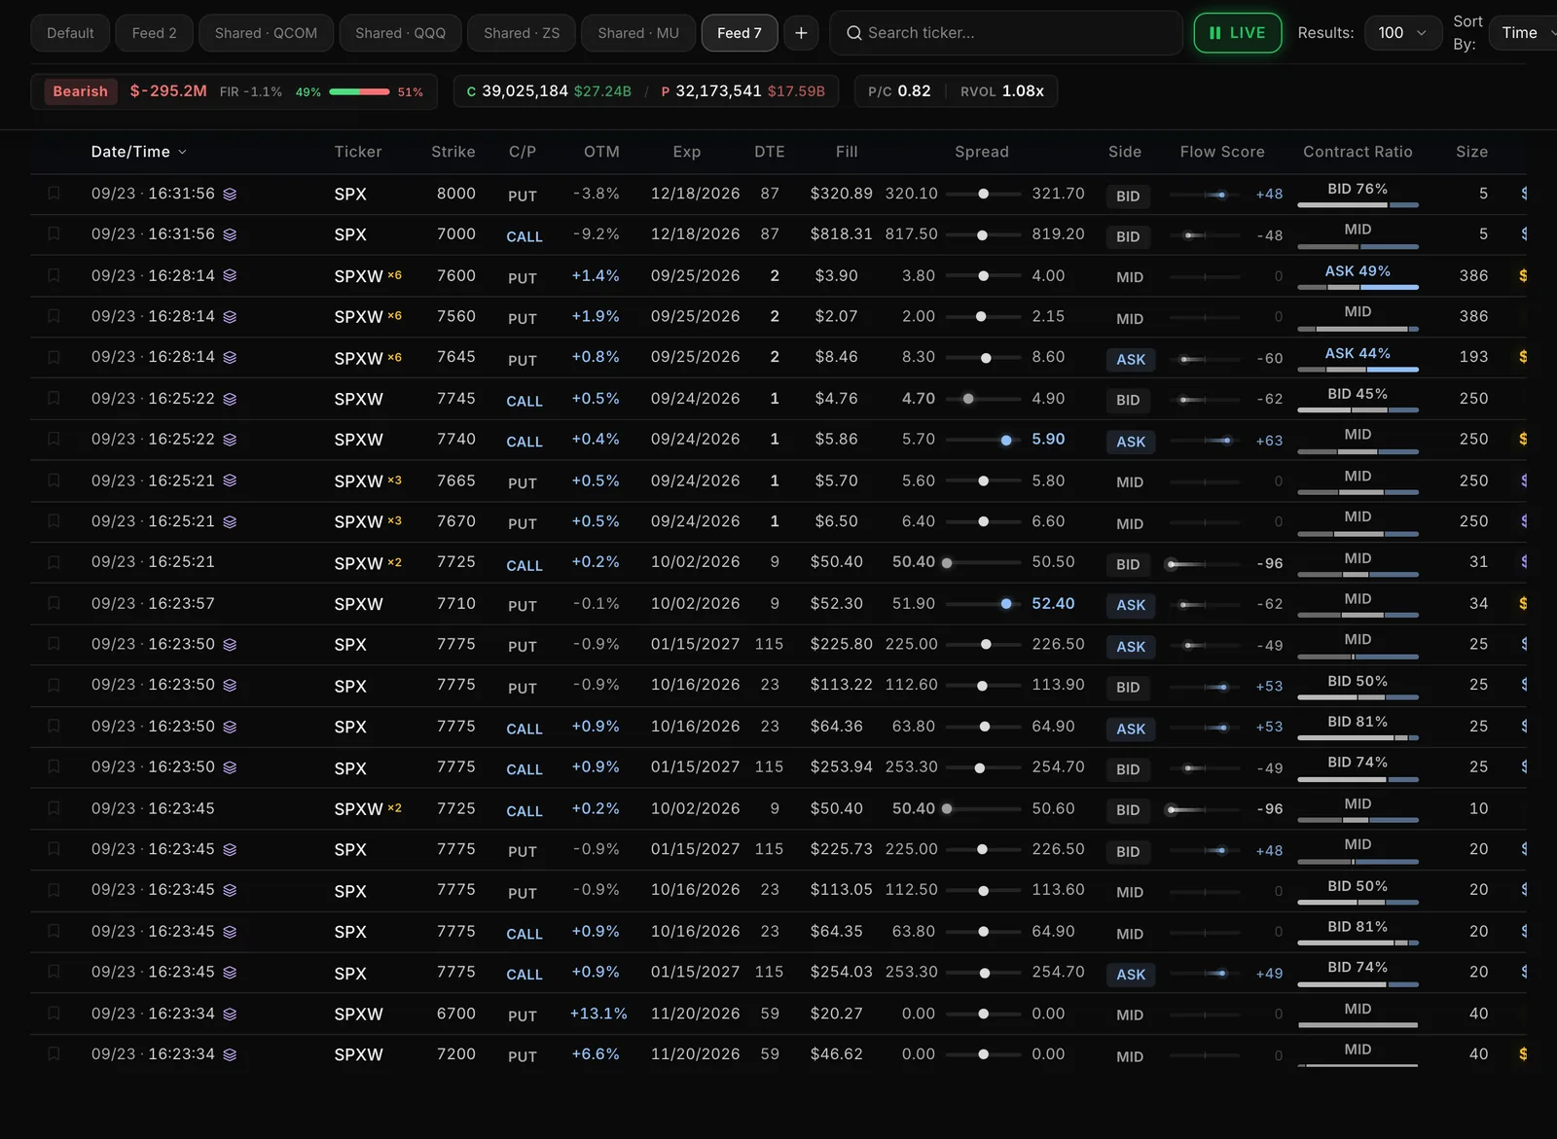Open the Sort By Time dropdown
Viewport: 1557px width, 1139px height.
click(1525, 33)
